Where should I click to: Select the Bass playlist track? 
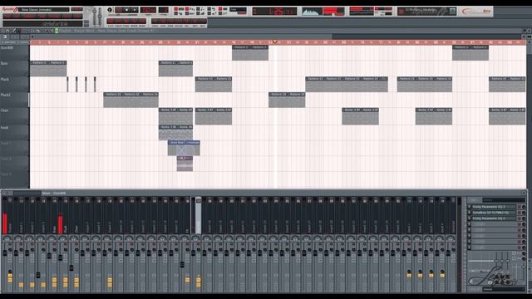(x=15, y=68)
